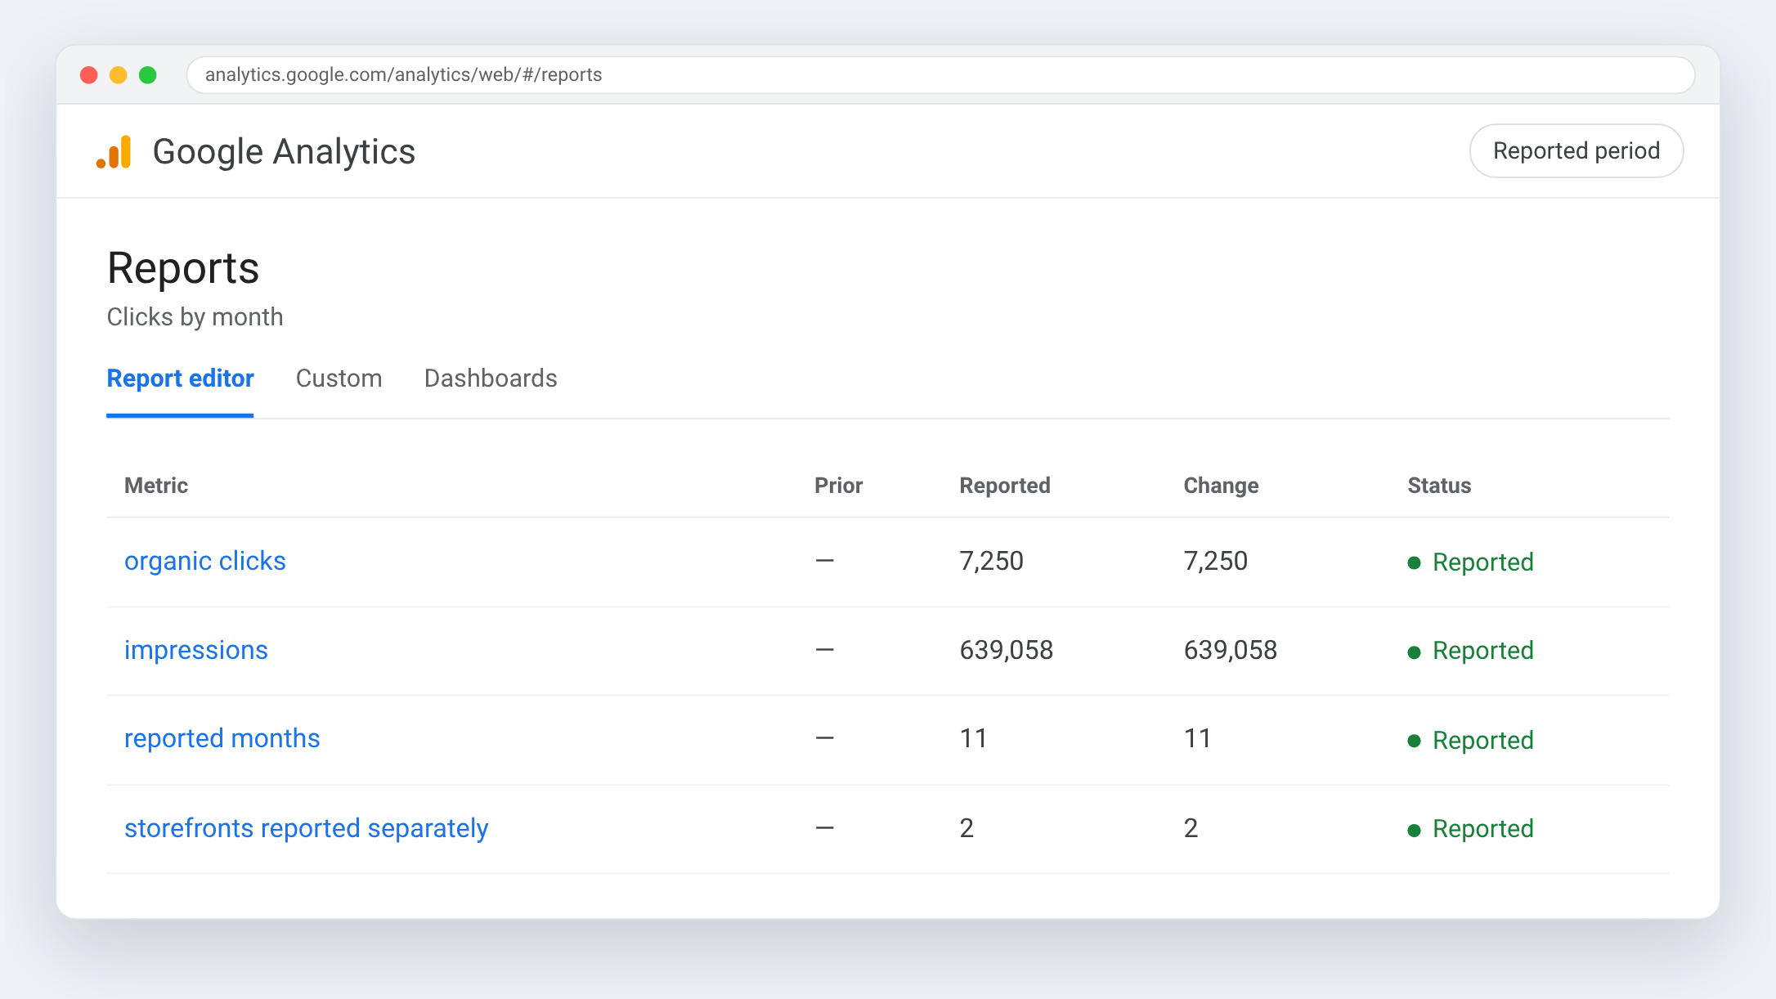
Task: Click the Status column header
Action: [1439, 486]
